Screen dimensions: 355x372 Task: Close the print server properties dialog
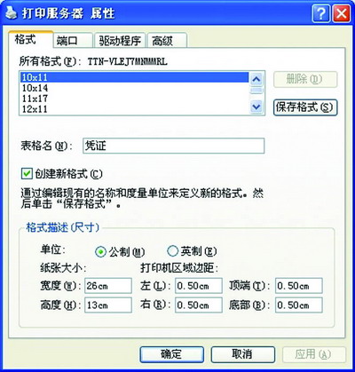click(341, 14)
